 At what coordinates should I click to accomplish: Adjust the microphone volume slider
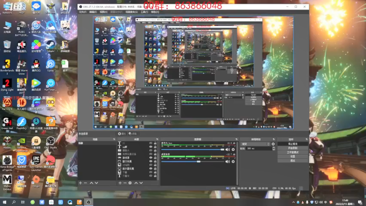click(193, 150)
